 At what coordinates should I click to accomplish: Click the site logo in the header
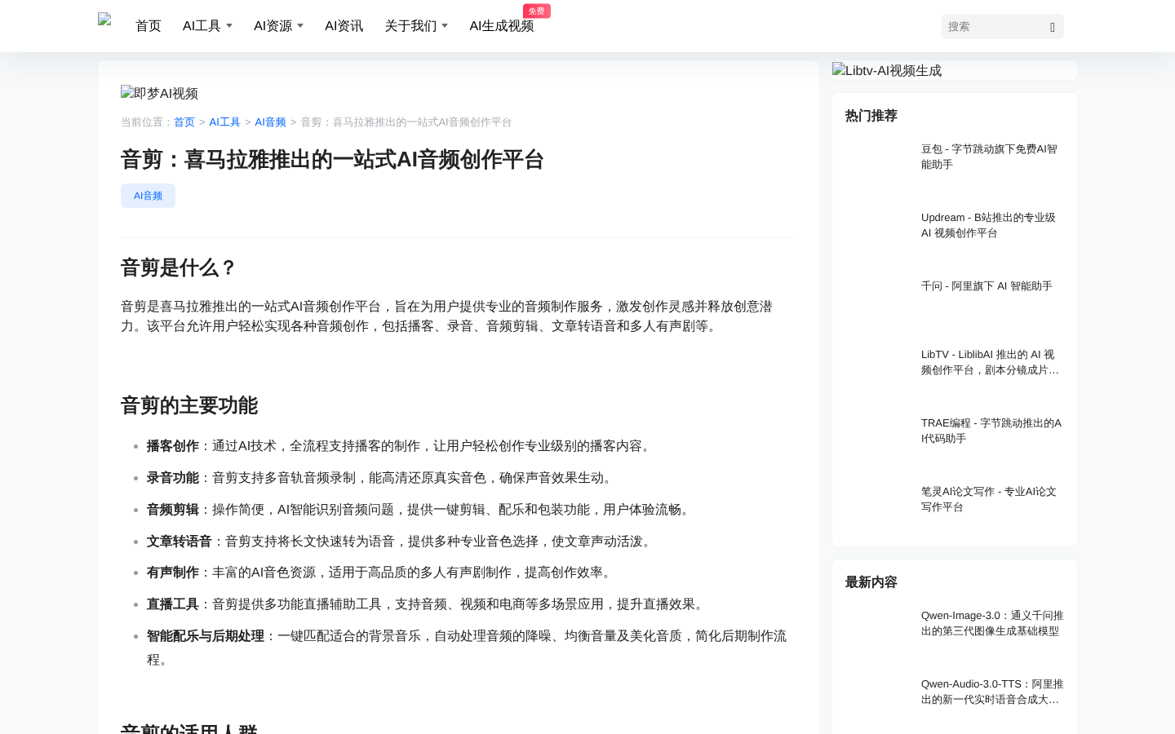point(104,20)
